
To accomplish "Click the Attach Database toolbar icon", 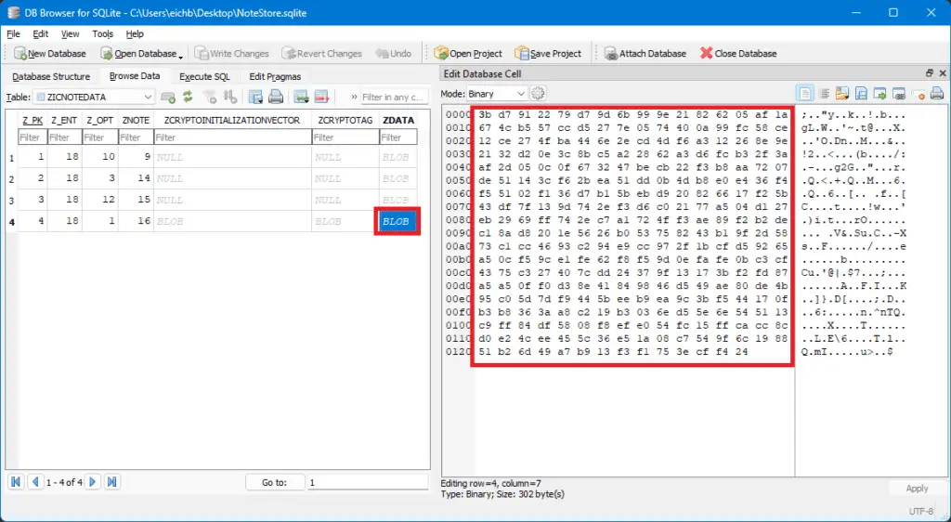I will click(611, 53).
